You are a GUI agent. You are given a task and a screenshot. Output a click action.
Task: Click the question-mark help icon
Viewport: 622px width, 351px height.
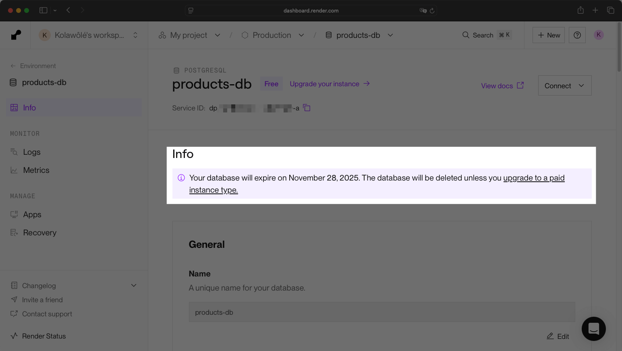(x=577, y=35)
